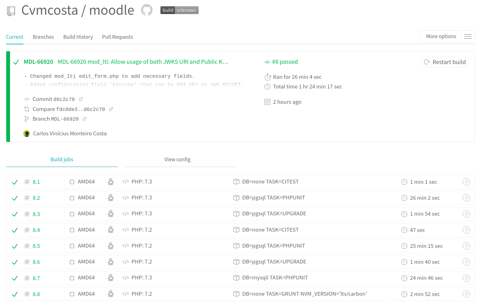
Task: Click Total time 1 hr 24 min 17 sec
Action: (x=307, y=87)
